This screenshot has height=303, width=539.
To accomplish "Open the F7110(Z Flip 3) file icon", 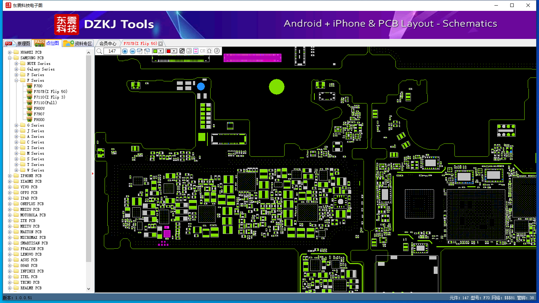I will tap(29, 97).
